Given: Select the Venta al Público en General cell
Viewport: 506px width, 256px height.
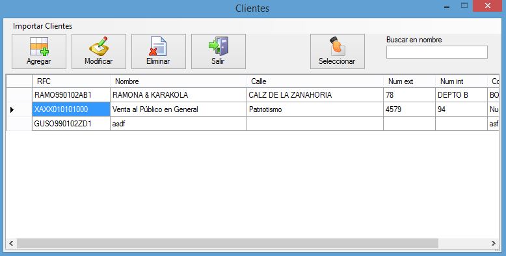Looking at the screenshot, I should [x=178, y=109].
